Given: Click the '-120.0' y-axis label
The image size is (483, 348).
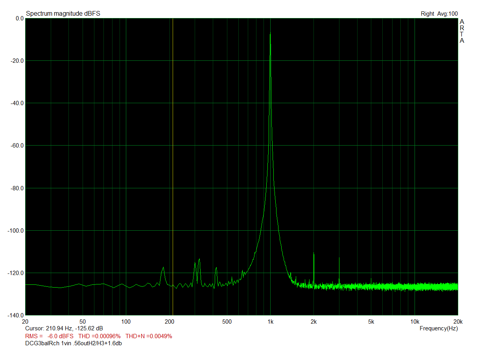Looking at the screenshot, I should tap(16, 273).
